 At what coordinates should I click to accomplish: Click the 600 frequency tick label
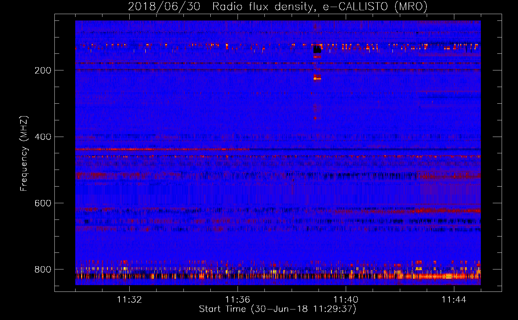[x=43, y=204]
